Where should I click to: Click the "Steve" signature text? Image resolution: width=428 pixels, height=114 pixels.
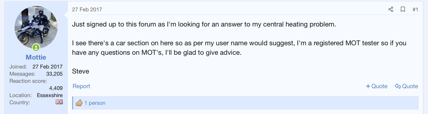81,71
